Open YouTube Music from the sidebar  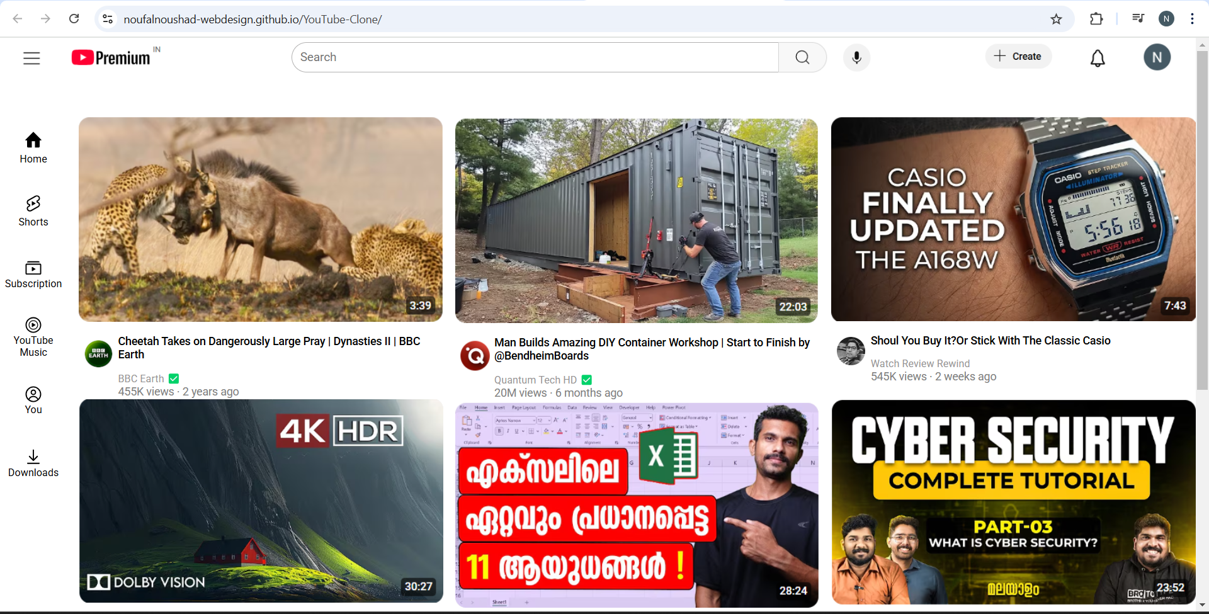pos(33,338)
